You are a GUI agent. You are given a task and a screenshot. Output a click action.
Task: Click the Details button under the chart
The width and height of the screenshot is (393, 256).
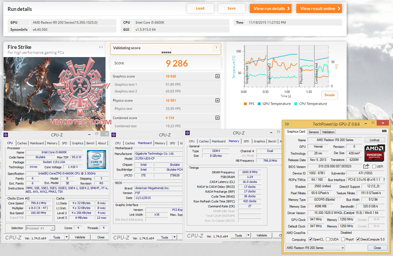coord(329,95)
